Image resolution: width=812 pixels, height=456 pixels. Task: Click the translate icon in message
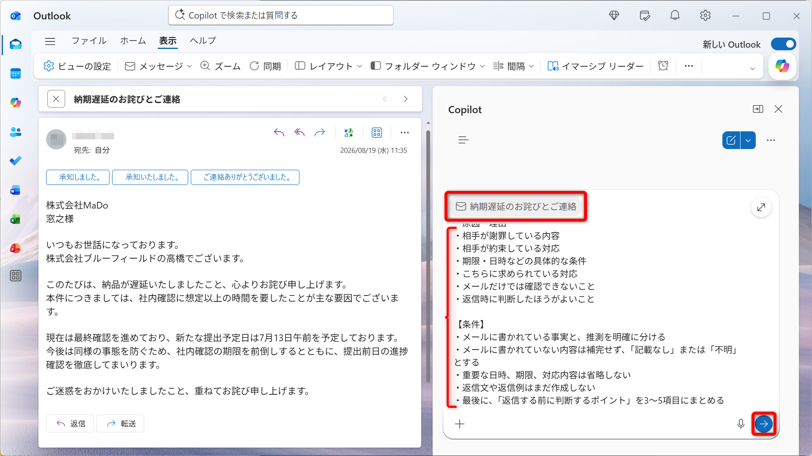(348, 133)
